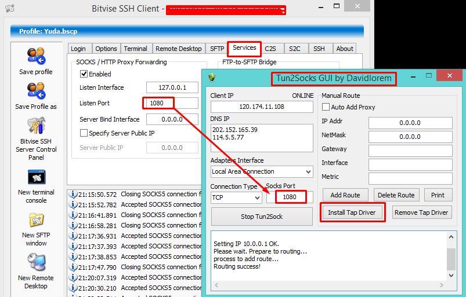
Task: Switch to the Options tab
Action: (x=106, y=49)
